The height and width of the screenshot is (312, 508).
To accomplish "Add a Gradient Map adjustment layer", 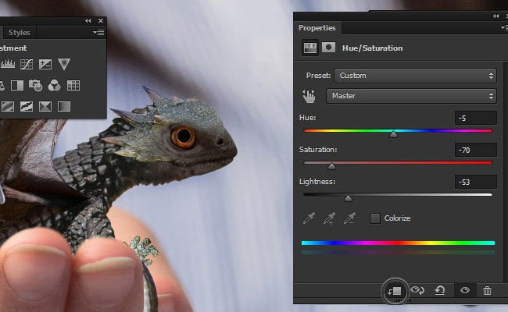I will click(64, 106).
